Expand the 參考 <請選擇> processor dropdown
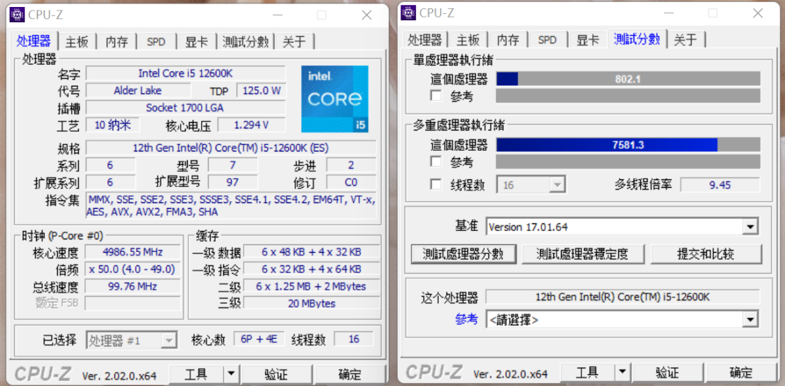The width and height of the screenshot is (785, 386). click(x=750, y=320)
